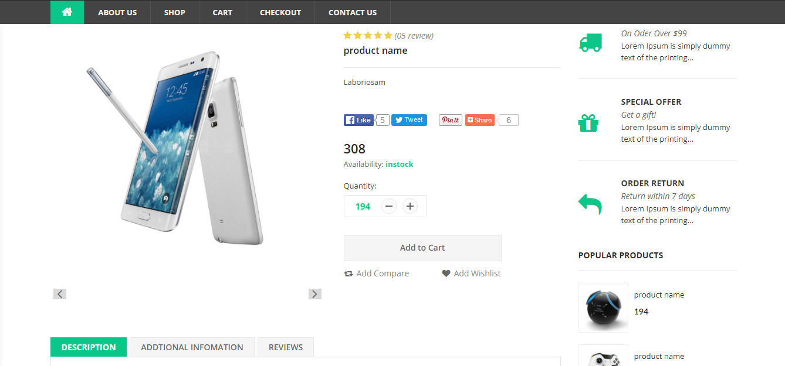The height and width of the screenshot is (366, 785).
Task: Navigate to Checkout from the top menu
Action: (280, 12)
